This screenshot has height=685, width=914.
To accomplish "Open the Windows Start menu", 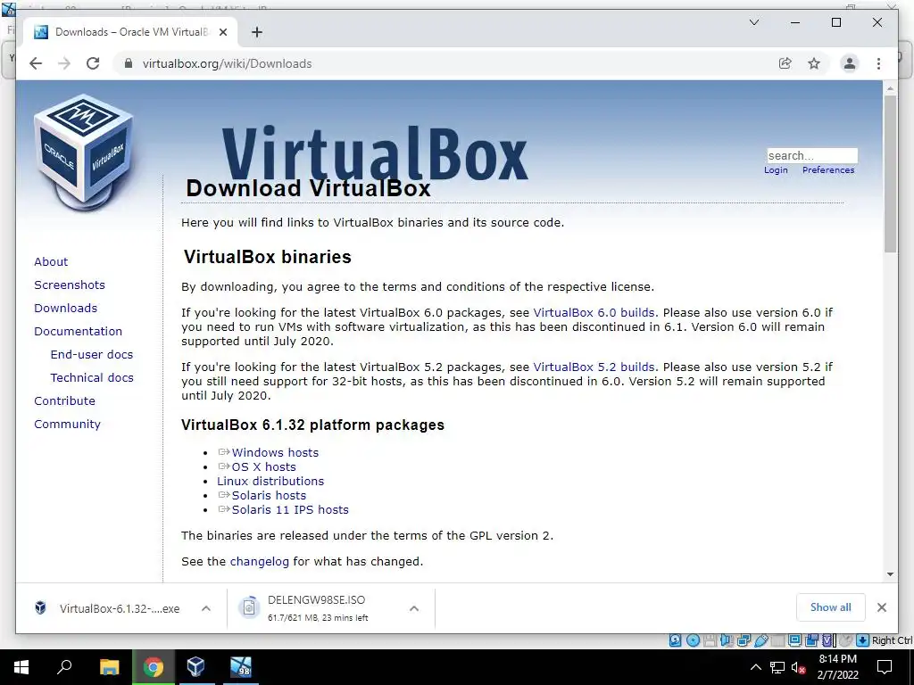I will click(21, 667).
